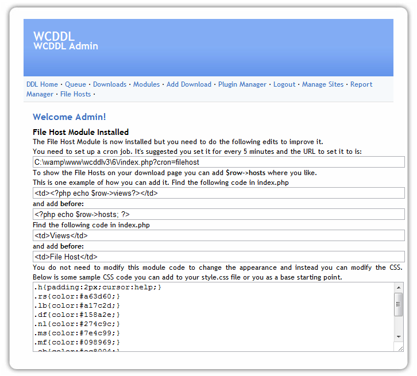
Task: Click the textarea resize handle corner
Action: coord(400,348)
